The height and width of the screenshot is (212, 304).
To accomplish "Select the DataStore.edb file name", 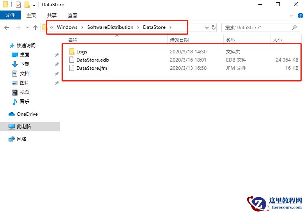I will [93, 60].
